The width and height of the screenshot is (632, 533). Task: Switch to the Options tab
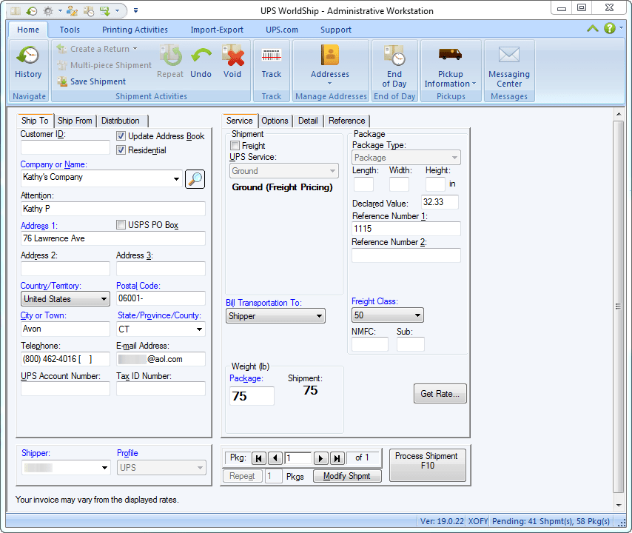pyautogui.click(x=275, y=121)
